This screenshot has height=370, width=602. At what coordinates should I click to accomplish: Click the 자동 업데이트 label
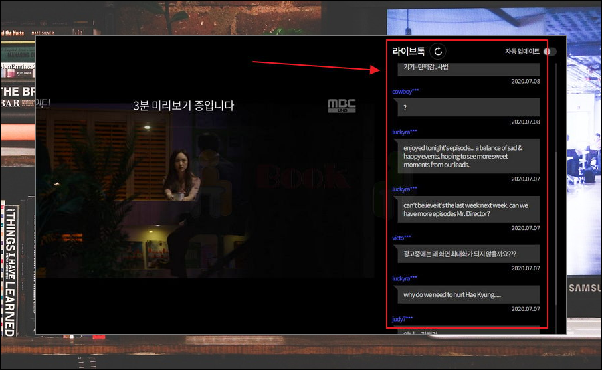(522, 51)
